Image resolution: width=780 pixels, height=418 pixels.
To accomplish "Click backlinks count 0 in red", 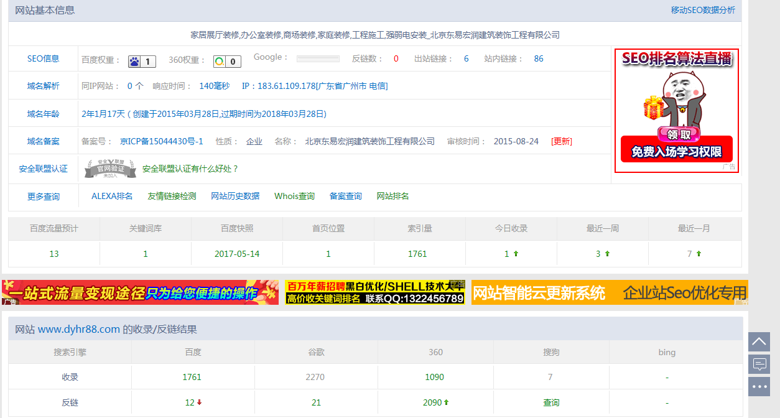I will [396, 58].
